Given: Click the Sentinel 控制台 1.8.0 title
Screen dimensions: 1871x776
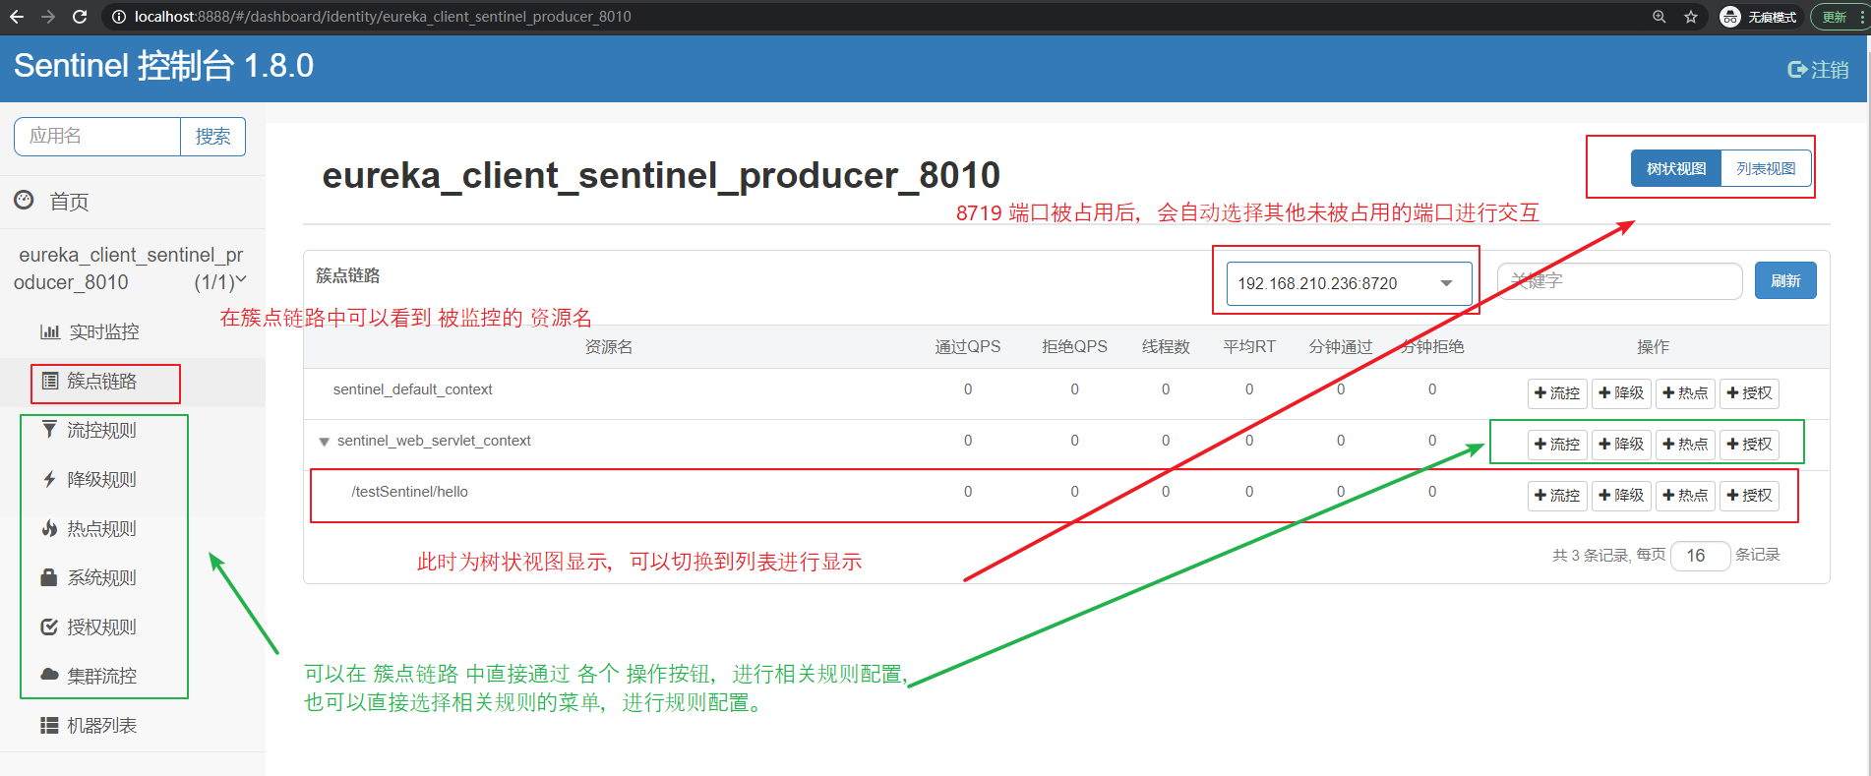Looking at the screenshot, I should point(163,66).
